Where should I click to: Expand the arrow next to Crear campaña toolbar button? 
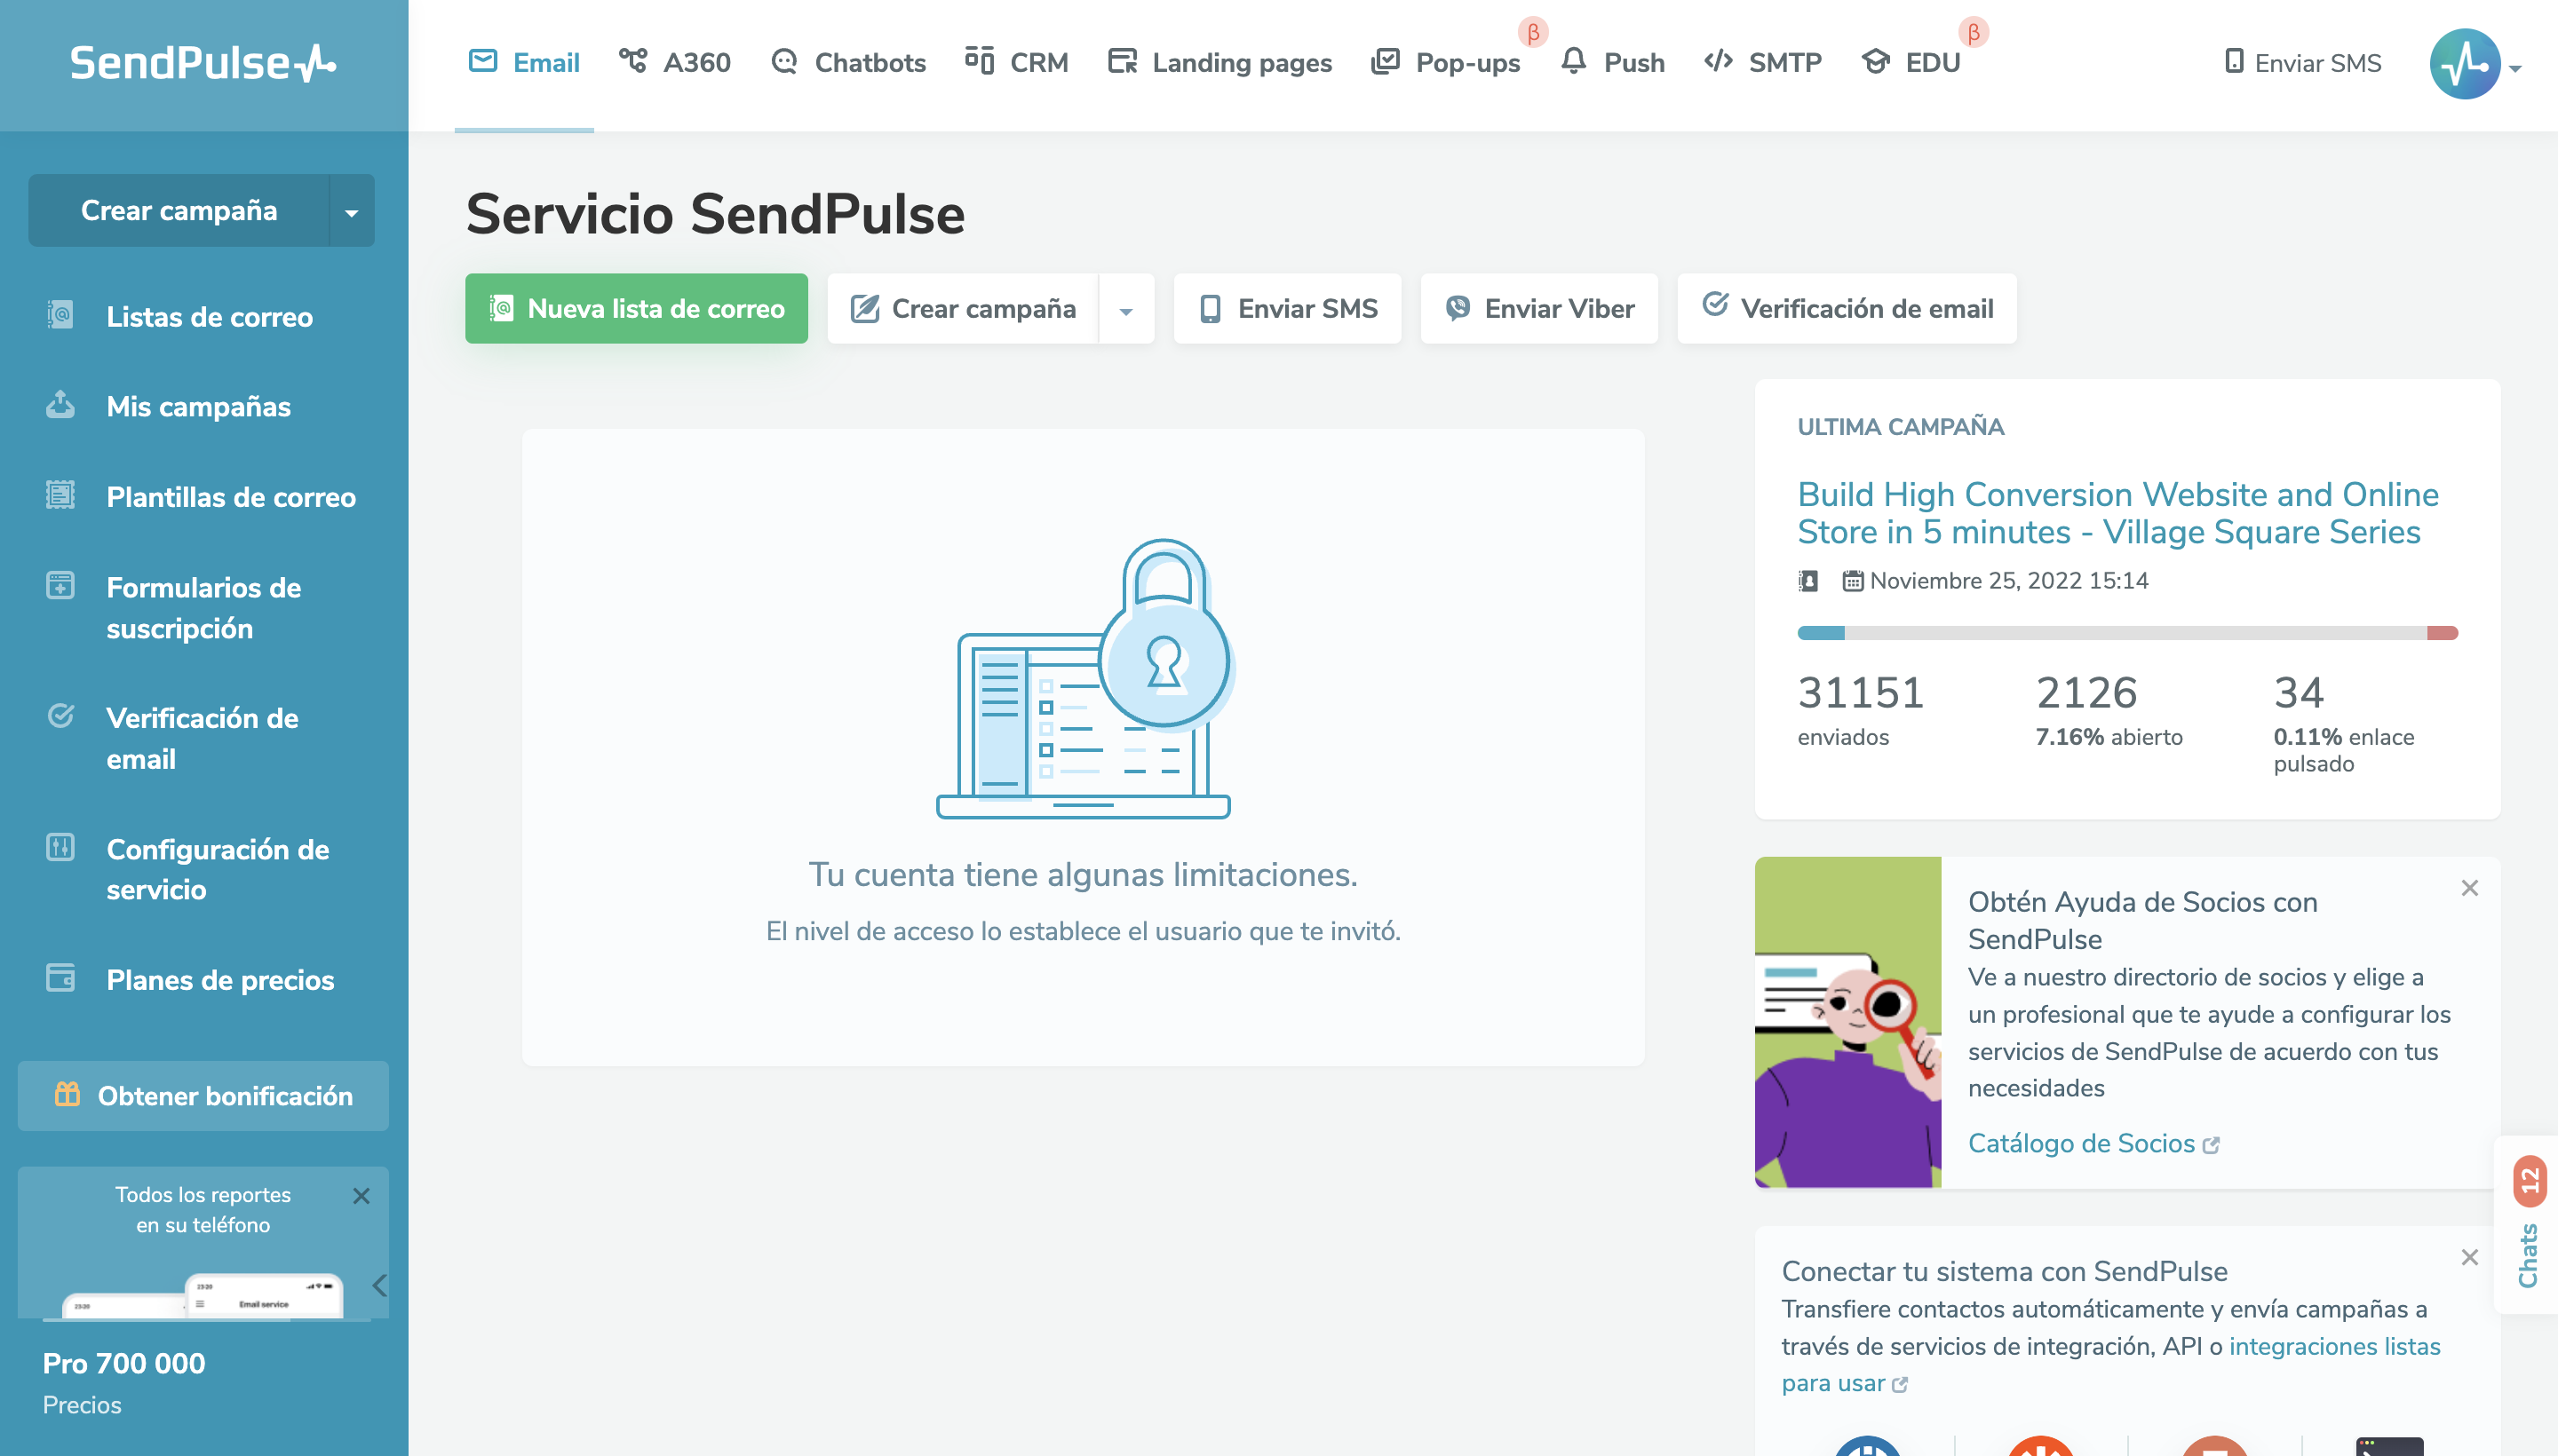1126,310
